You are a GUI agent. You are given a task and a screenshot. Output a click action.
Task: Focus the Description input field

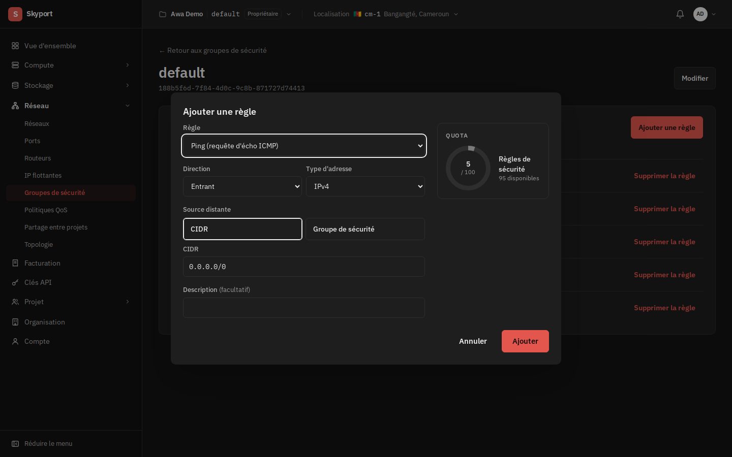pos(304,308)
